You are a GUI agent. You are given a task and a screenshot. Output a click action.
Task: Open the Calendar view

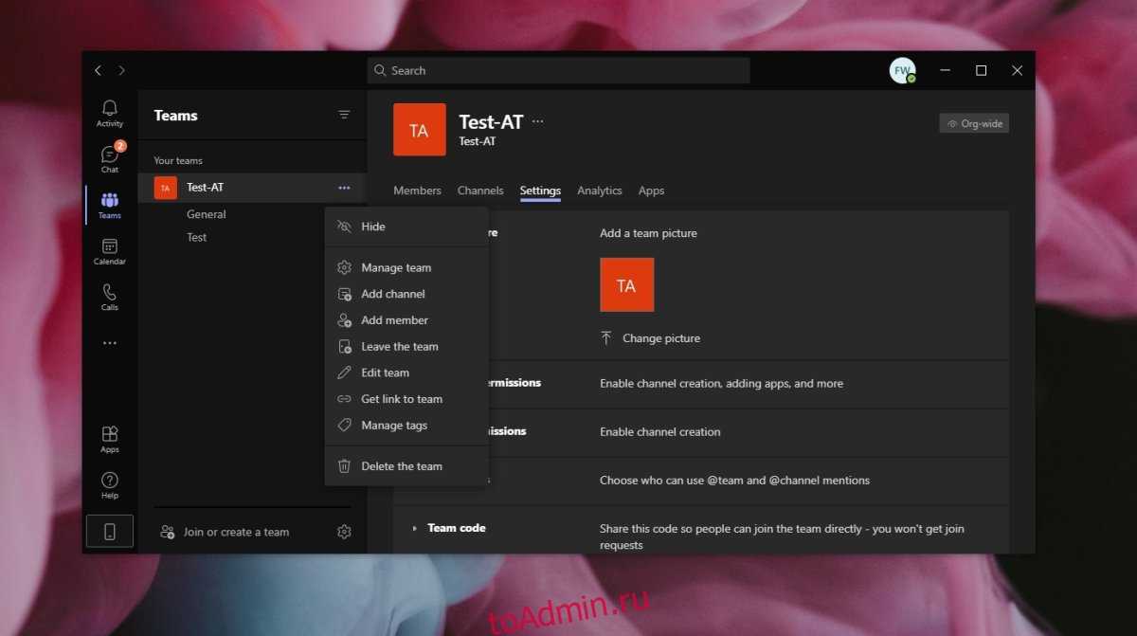click(x=110, y=251)
